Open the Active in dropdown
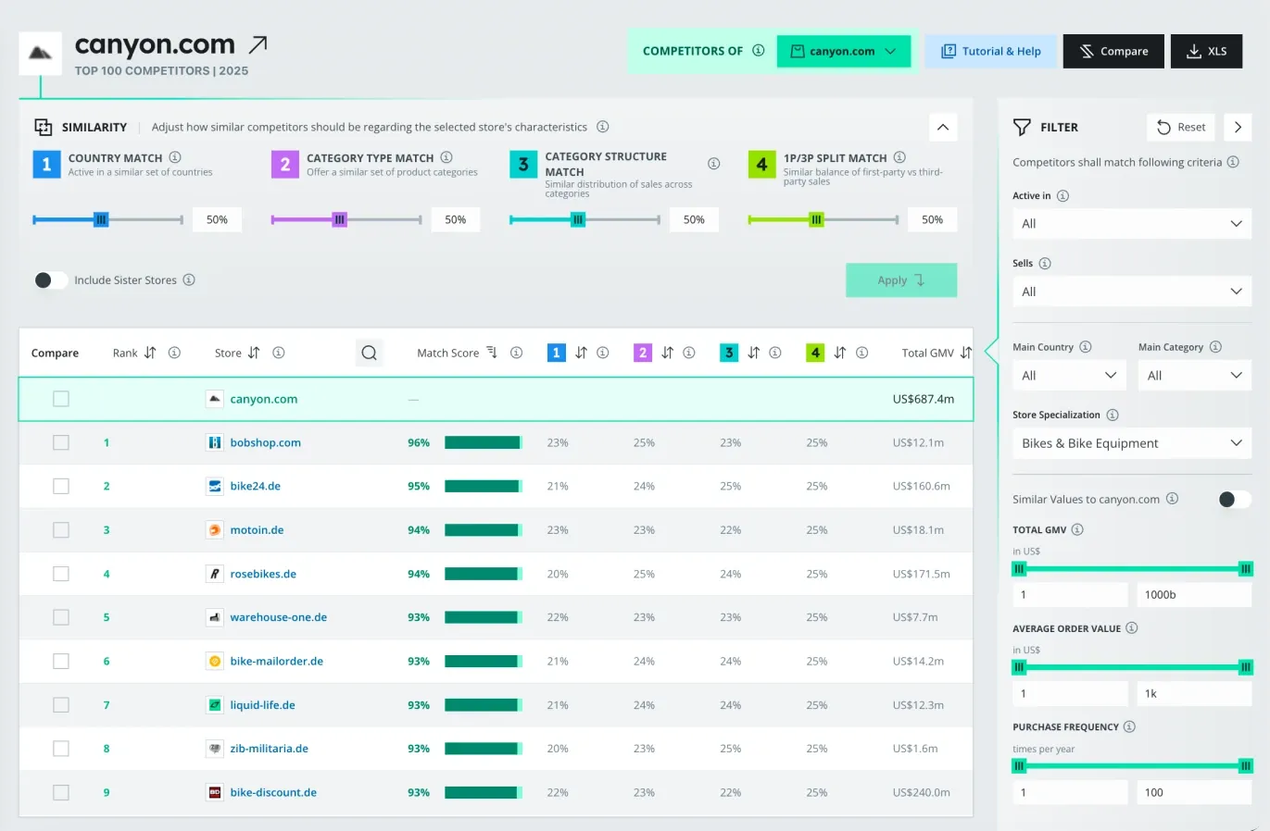This screenshot has height=831, width=1270. point(1132,223)
